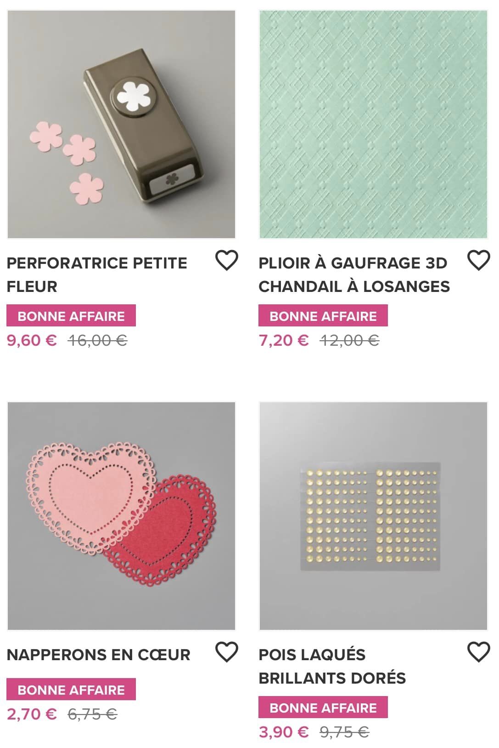The image size is (499, 748).
Task: Click Bonne Affaire badge under Pois Laqués
Action: click(323, 708)
